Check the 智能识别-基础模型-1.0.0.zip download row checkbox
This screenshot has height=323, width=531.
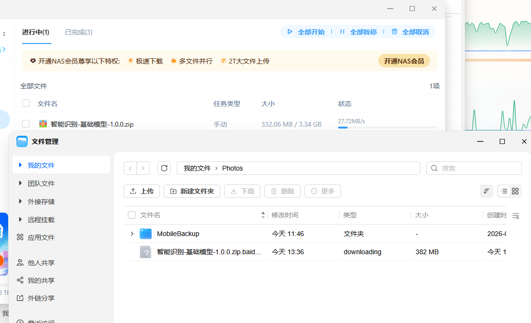click(x=26, y=124)
